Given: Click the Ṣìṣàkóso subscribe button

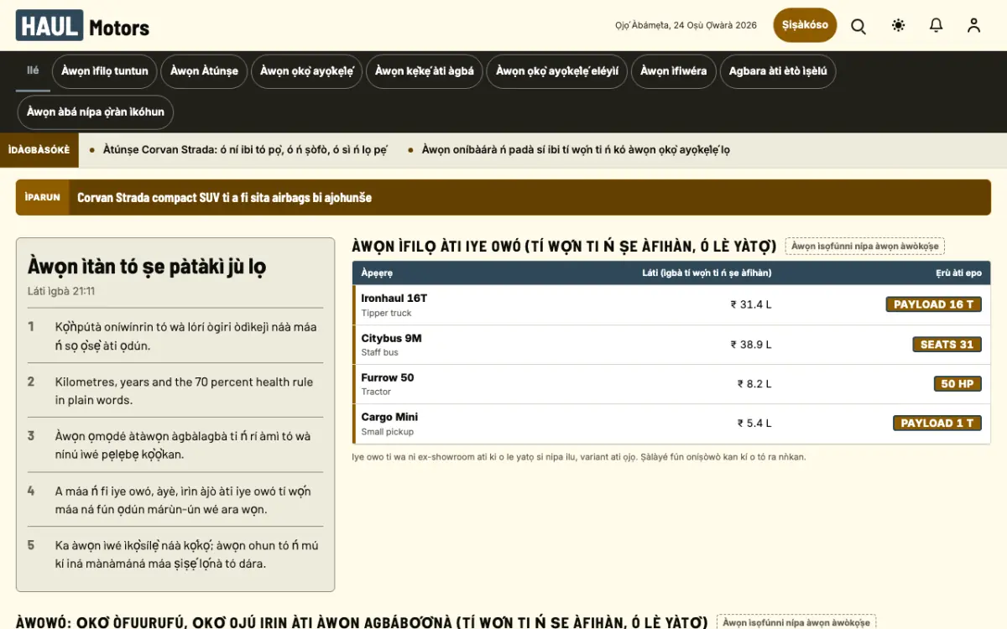Looking at the screenshot, I should [805, 25].
